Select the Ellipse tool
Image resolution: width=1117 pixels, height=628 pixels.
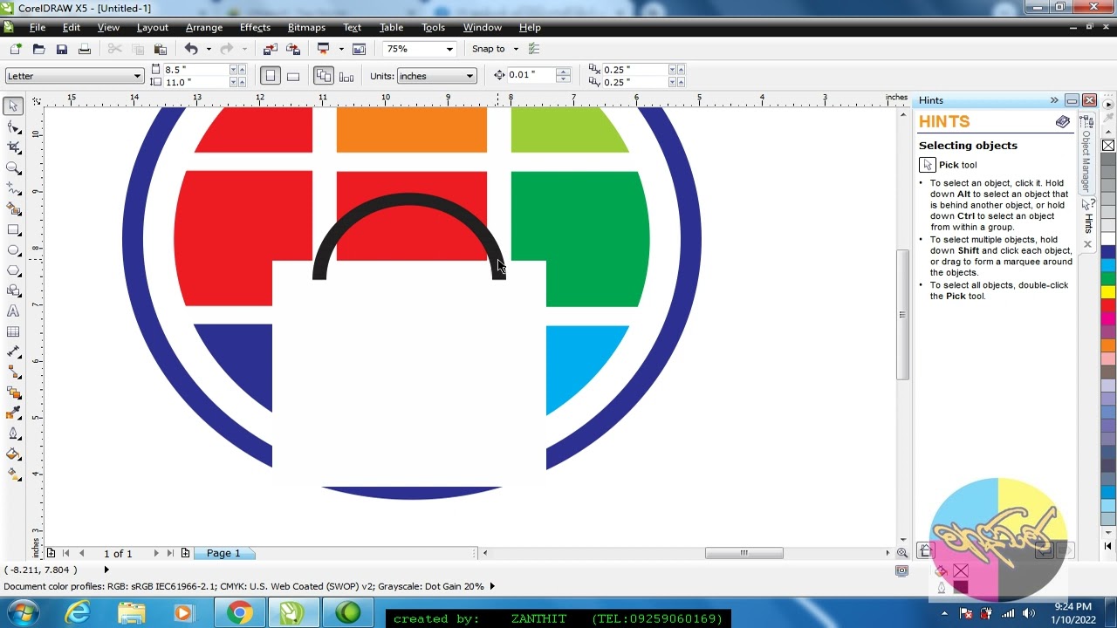(x=14, y=250)
